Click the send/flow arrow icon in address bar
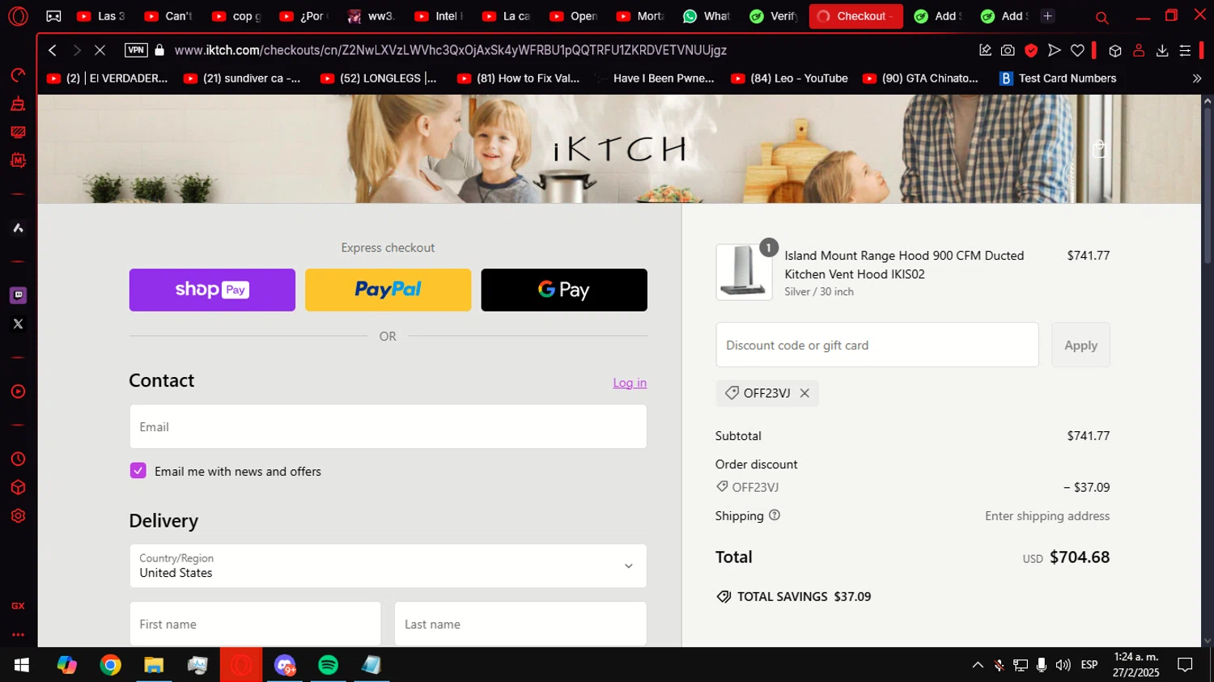1214x682 pixels. [x=1054, y=50]
